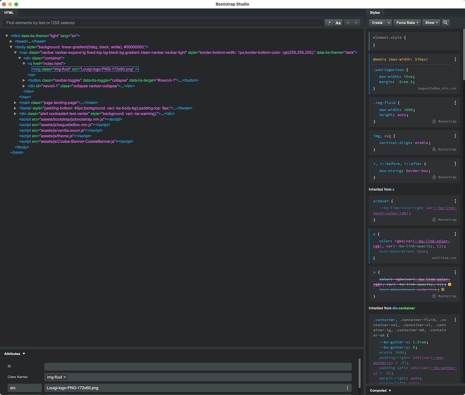Click lock icon on .img-fluid Bootstrap rule
The image size is (465, 395).
pos(434,122)
